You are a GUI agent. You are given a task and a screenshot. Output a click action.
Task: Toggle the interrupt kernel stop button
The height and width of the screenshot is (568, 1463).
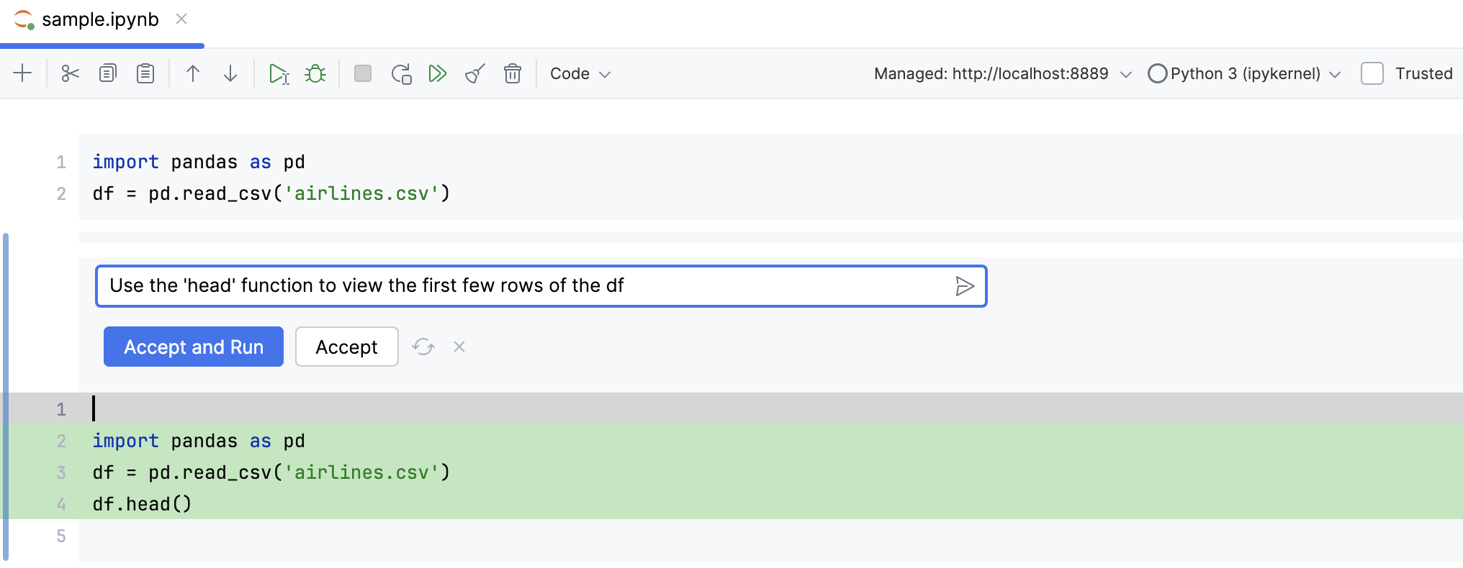[362, 73]
